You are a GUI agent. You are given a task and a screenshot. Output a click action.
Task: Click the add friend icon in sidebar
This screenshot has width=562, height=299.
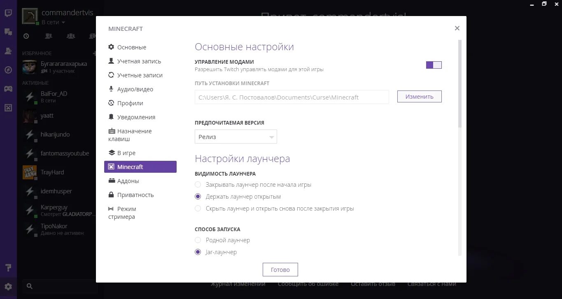click(8, 51)
